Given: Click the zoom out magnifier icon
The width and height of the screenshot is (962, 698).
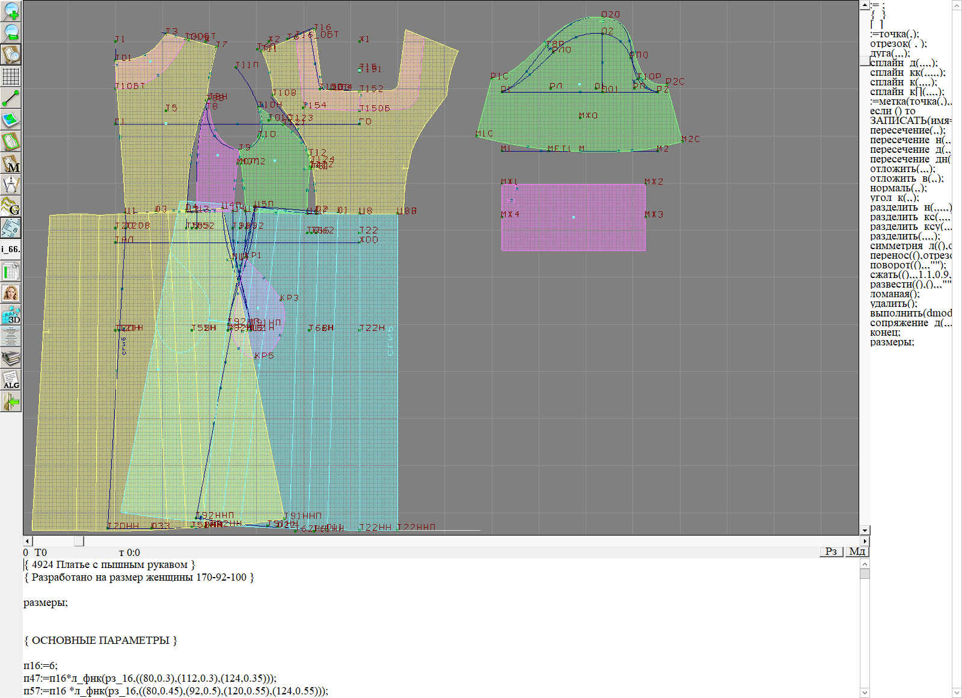Looking at the screenshot, I should [x=11, y=33].
